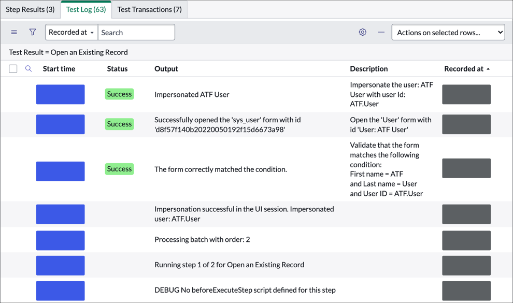Sort the list by the Status column

(x=117, y=68)
